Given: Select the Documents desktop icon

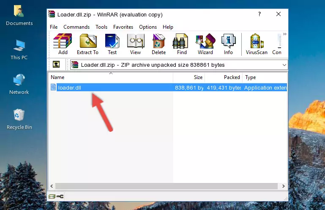Looking at the screenshot, I should coord(19,16).
